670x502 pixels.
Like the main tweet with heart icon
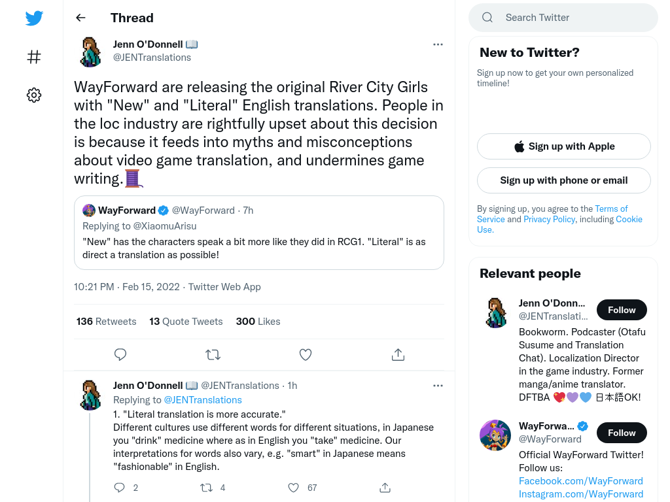tap(306, 355)
